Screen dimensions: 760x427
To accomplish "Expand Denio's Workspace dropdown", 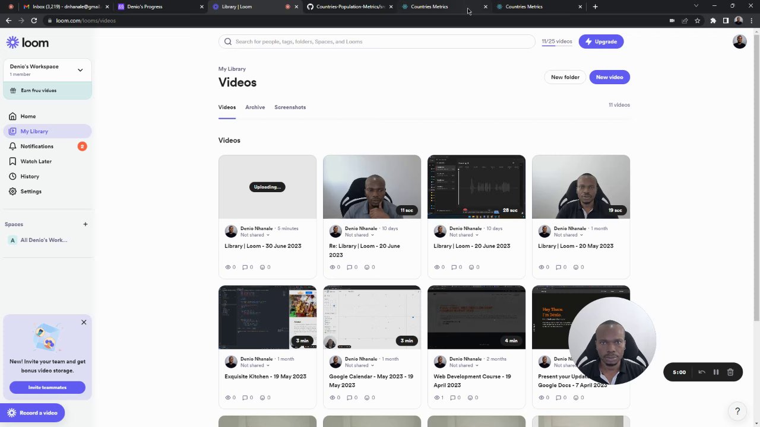I will pos(80,70).
